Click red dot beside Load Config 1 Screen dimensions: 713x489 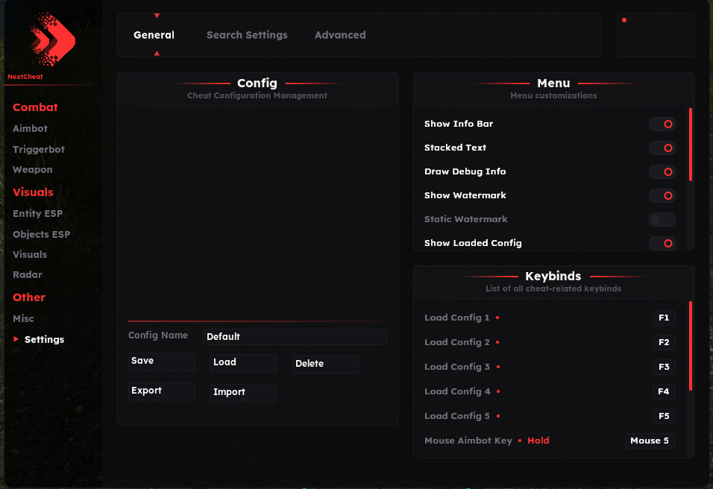click(497, 318)
